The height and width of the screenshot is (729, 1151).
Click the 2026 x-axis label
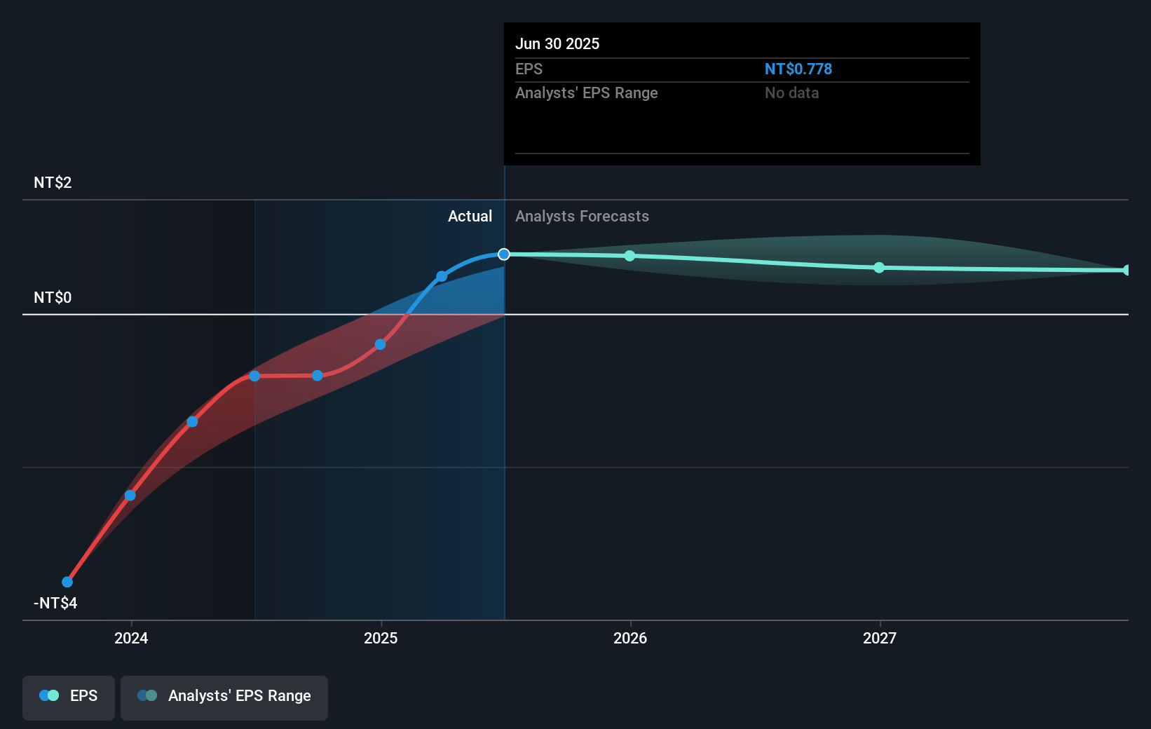630,638
